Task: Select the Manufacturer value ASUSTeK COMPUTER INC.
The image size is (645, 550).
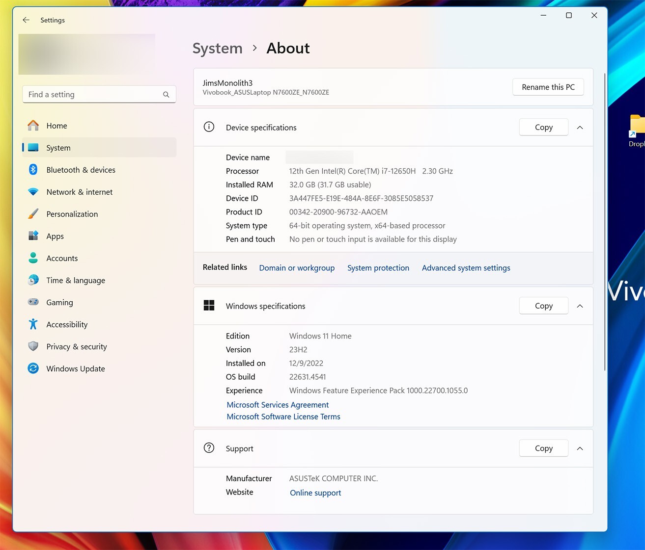Action: point(334,478)
